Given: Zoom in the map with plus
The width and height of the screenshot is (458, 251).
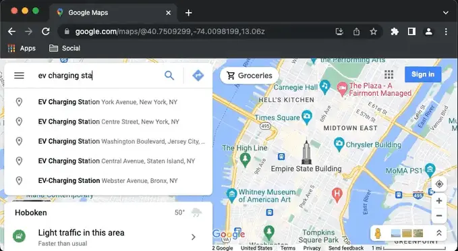Looking at the screenshot, I should coord(438,201).
